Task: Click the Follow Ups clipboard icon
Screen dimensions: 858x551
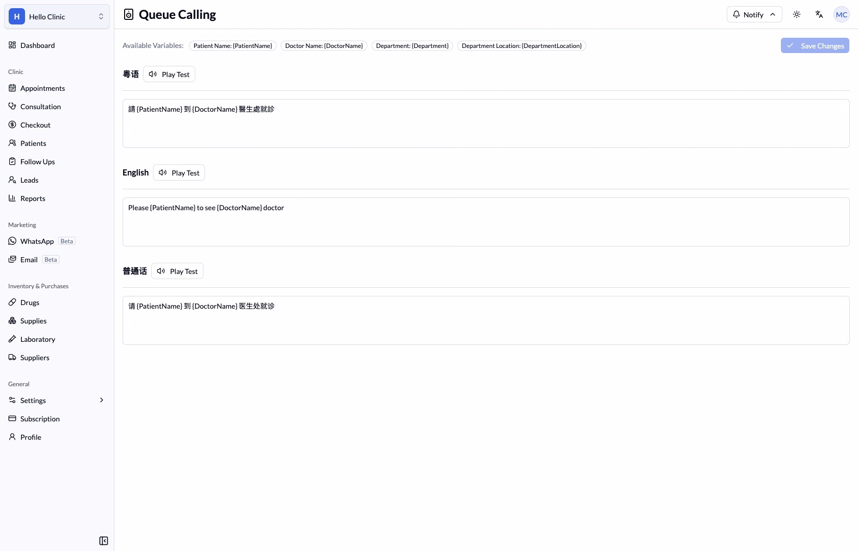Action: coord(12,161)
